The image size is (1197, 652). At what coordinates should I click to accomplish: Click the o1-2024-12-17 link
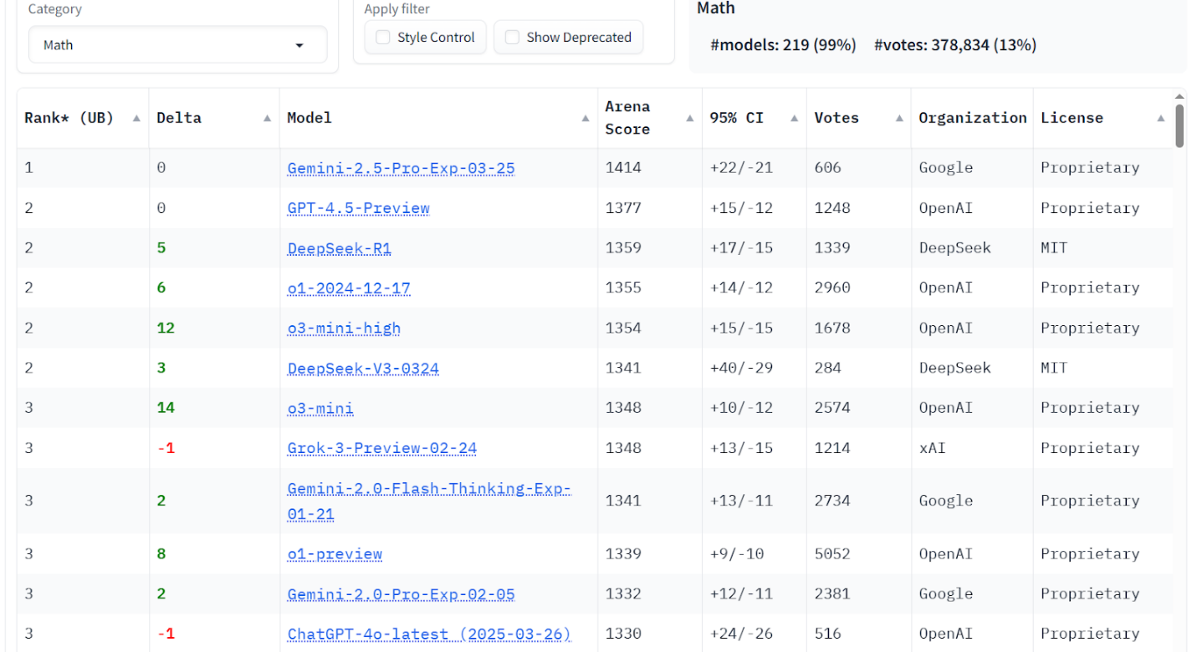pyautogui.click(x=349, y=288)
